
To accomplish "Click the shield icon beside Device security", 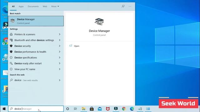I will [11, 46].
